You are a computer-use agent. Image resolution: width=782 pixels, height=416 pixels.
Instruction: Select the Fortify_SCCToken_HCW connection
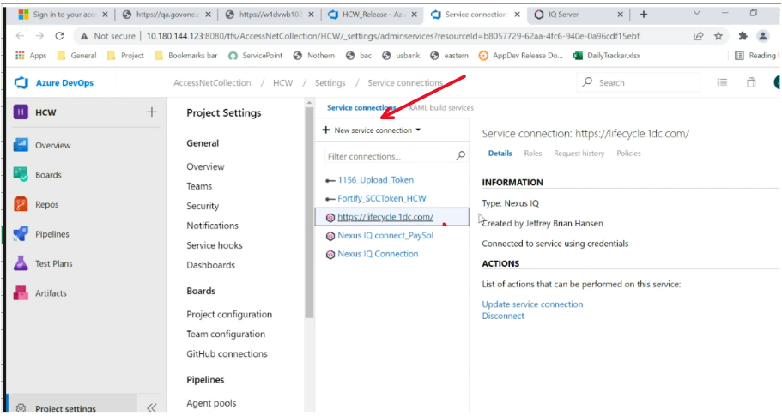coord(381,199)
